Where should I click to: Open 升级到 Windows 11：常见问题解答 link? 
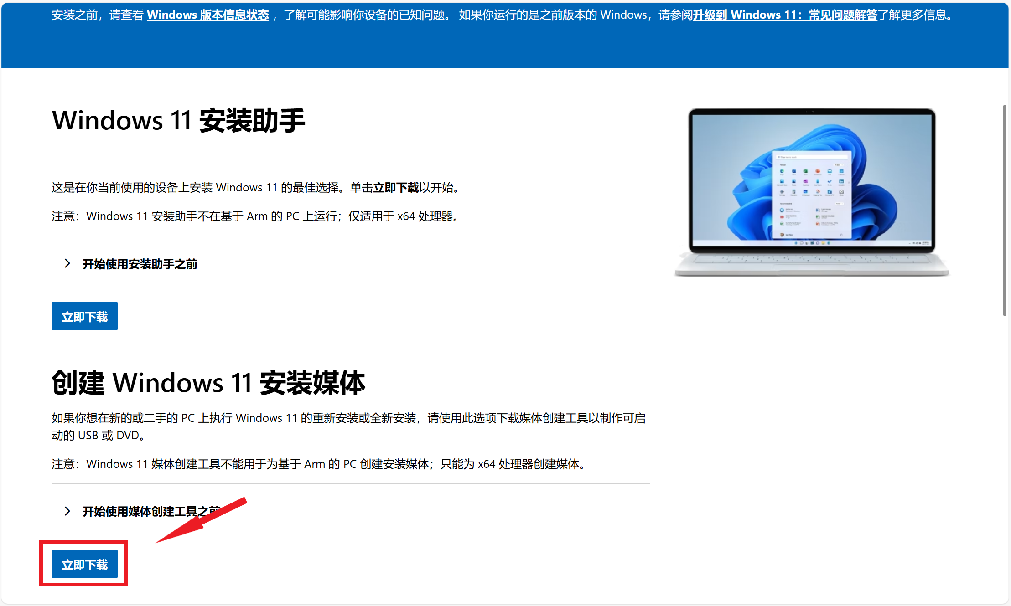pos(785,15)
